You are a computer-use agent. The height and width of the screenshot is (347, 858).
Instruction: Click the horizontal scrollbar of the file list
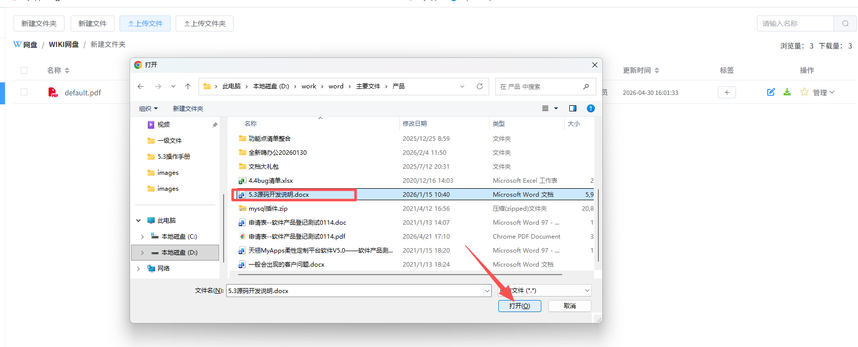point(400,275)
